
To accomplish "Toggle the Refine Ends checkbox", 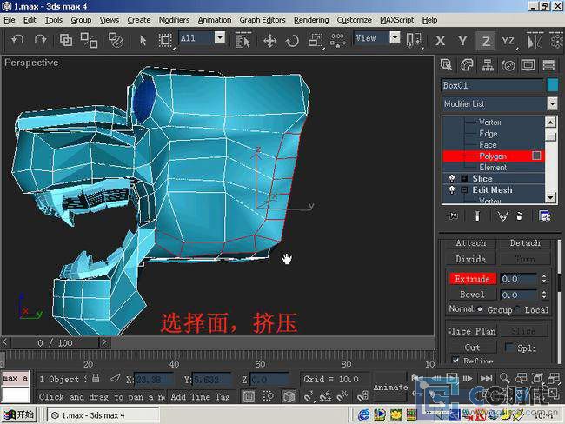I will pos(455,360).
